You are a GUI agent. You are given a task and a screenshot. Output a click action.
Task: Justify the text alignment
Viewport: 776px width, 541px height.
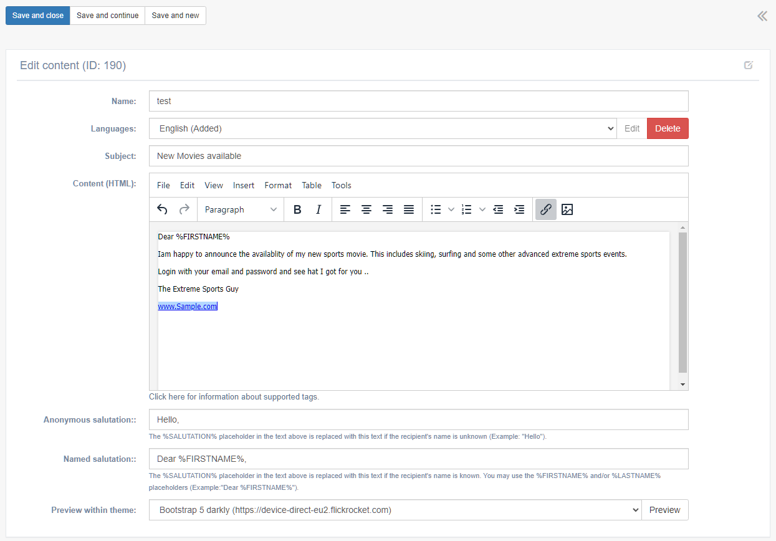[409, 209]
